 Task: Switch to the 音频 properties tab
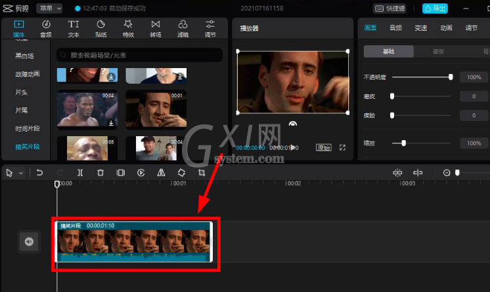pos(395,28)
